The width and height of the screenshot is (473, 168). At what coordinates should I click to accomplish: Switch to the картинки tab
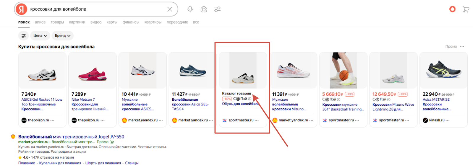point(77,22)
